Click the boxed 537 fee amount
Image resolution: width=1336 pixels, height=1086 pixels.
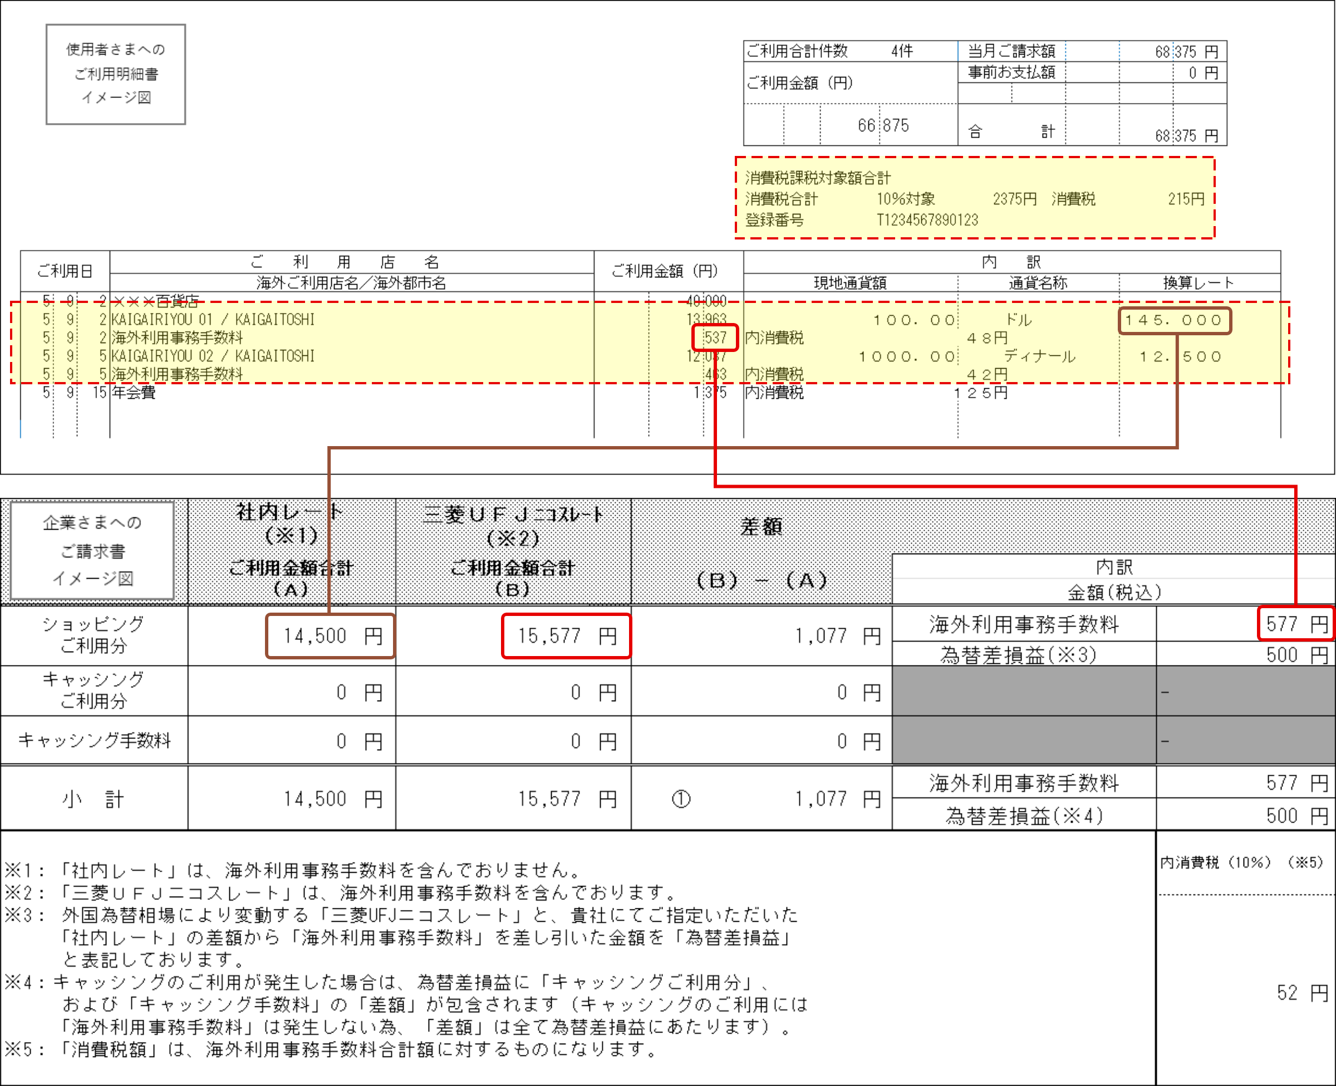click(x=715, y=338)
